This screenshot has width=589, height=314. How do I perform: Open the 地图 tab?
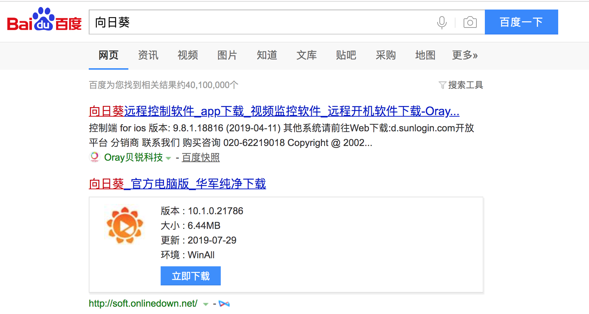point(425,55)
